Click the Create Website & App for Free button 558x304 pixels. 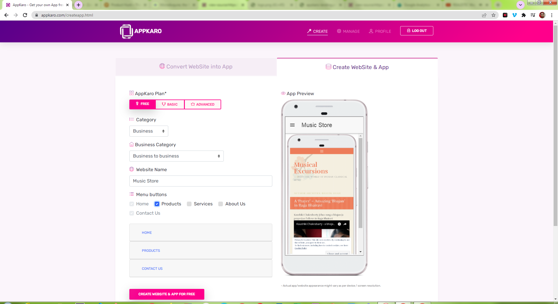167,294
